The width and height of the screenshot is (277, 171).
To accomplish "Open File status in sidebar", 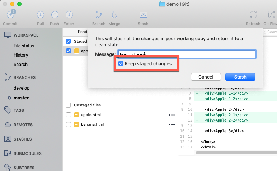I will 24,46.
